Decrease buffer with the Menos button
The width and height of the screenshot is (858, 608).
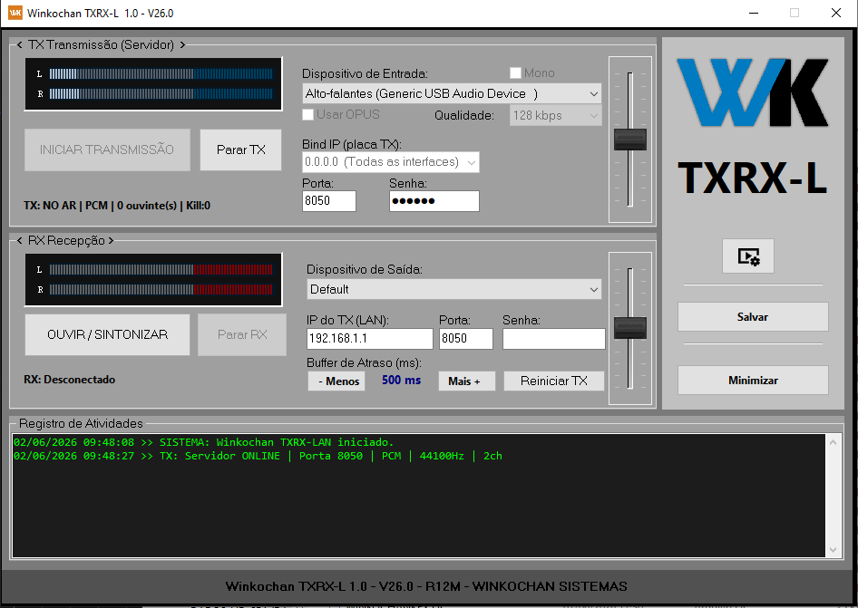[x=336, y=381]
